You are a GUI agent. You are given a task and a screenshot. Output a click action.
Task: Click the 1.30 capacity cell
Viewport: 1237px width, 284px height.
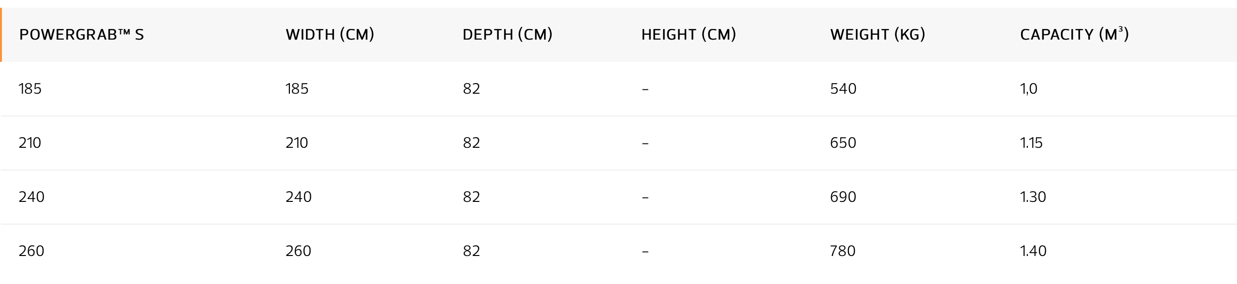pyautogui.click(x=1033, y=197)
